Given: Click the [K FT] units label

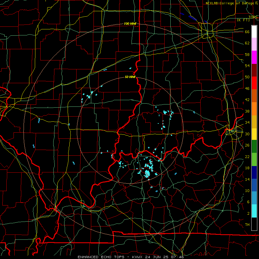Looking at the screenshot, I should coord(243,20).
